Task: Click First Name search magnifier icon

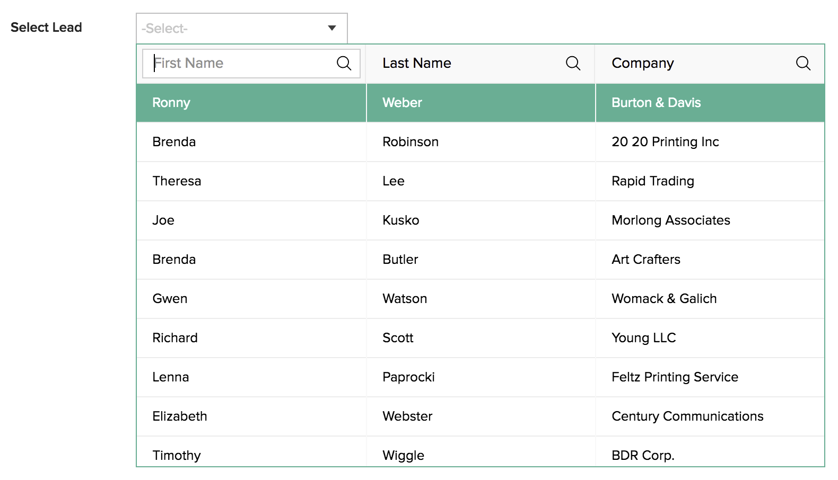Action: (344, 64)
